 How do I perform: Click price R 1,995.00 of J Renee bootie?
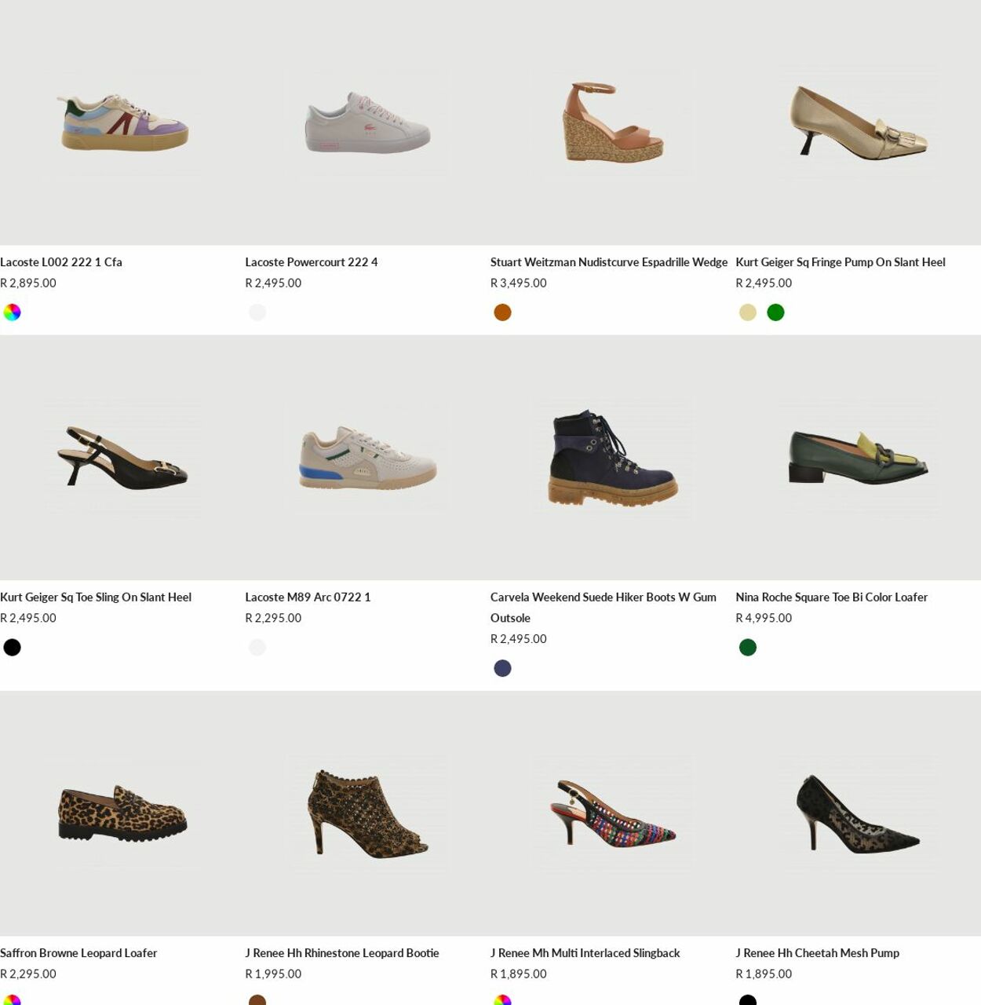coord(273,974)
